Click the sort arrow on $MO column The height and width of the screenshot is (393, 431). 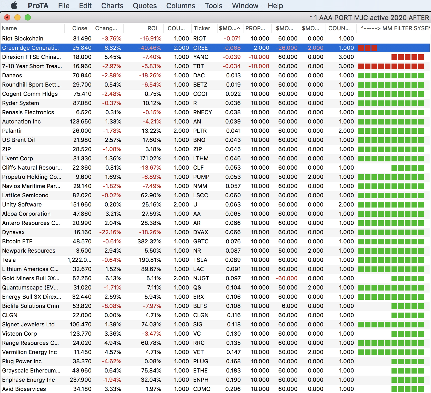click(x=238, y=28)
